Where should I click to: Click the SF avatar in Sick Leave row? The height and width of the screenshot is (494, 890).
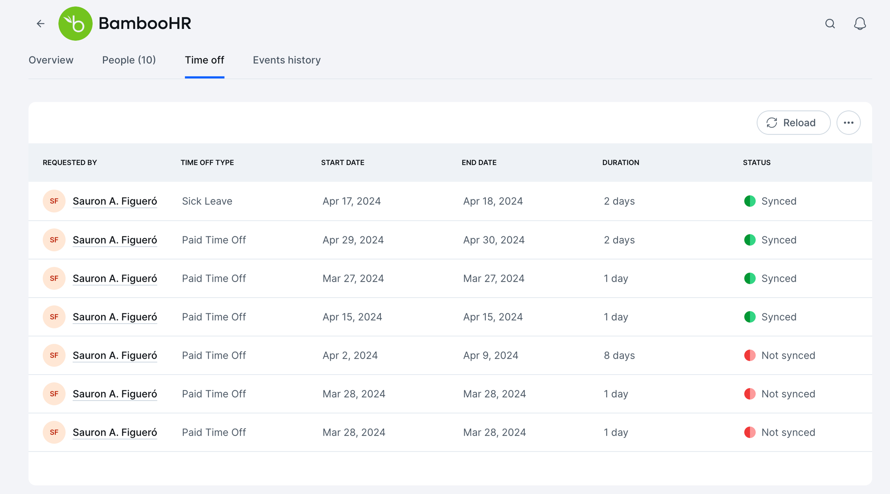[54, 201]
